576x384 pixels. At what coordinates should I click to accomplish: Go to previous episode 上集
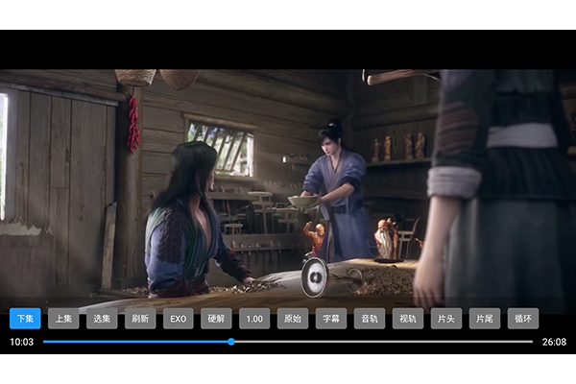[x=63, y=318]
